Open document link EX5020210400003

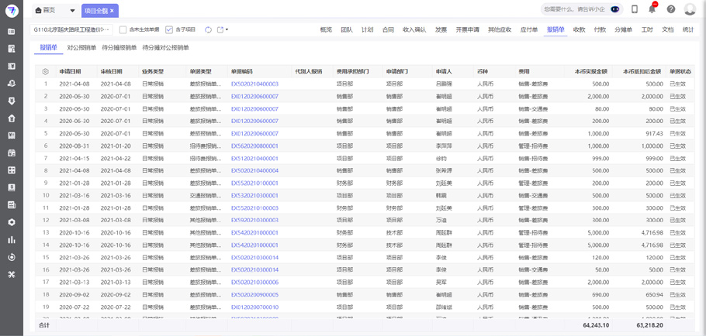[x=254, y=84]
